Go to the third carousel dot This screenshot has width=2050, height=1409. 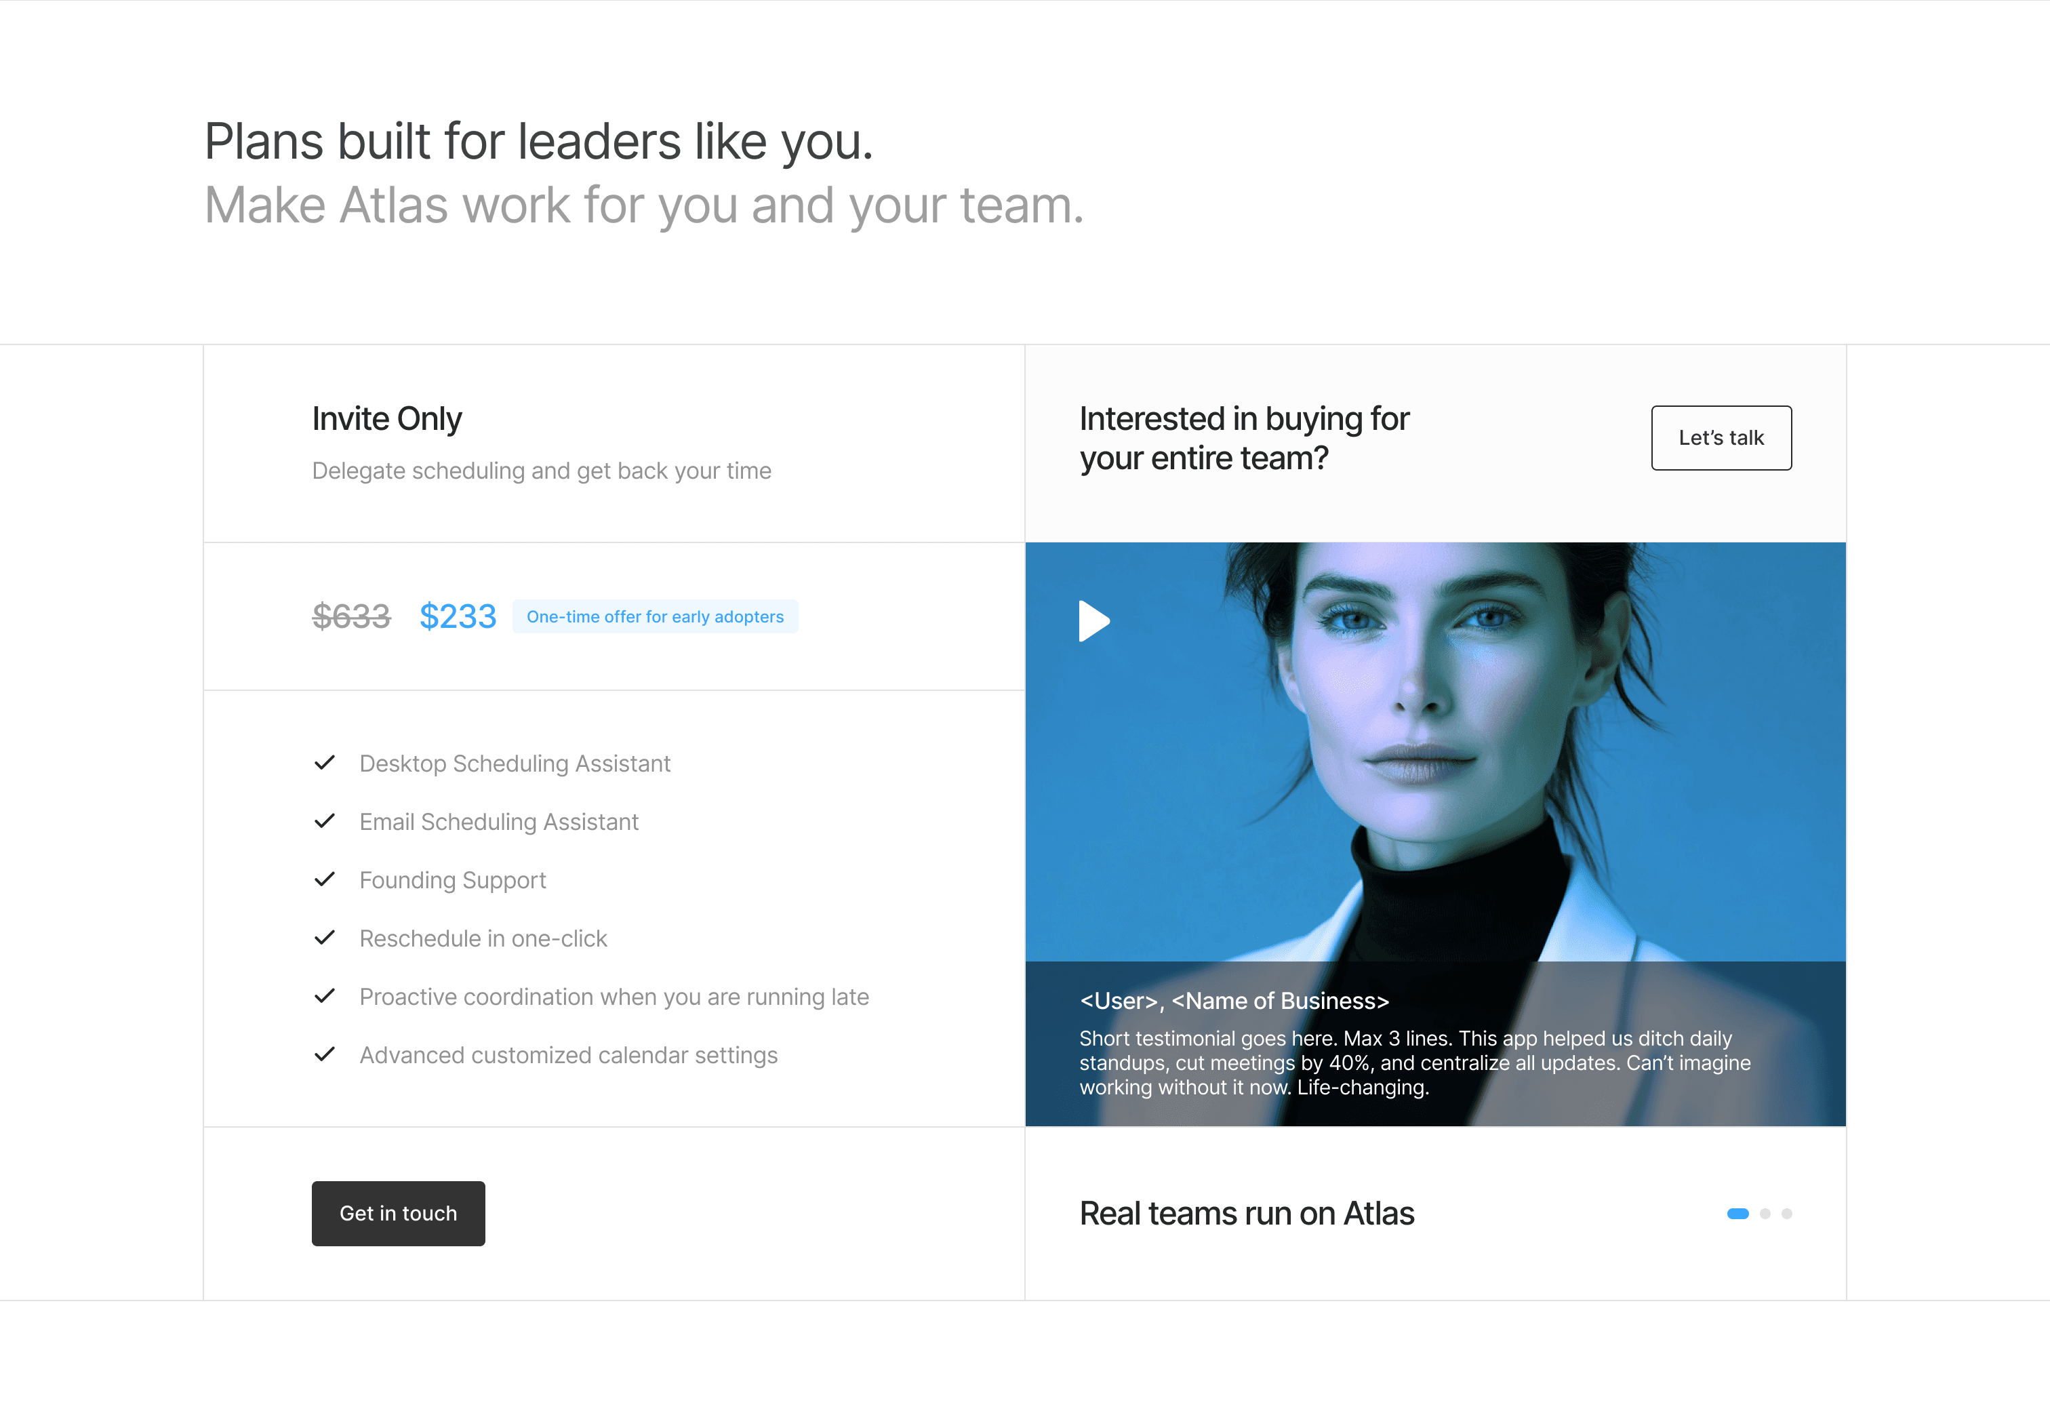point(1786,1214)
